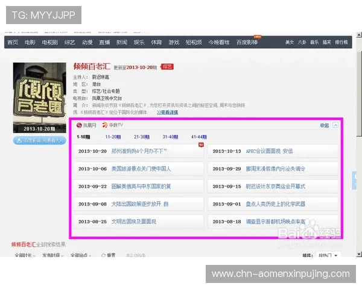Open 2013-09-08 episode 大陆出国政策逐步放开
The width and height of the screenshot is (362, 289).
point(139,204)
